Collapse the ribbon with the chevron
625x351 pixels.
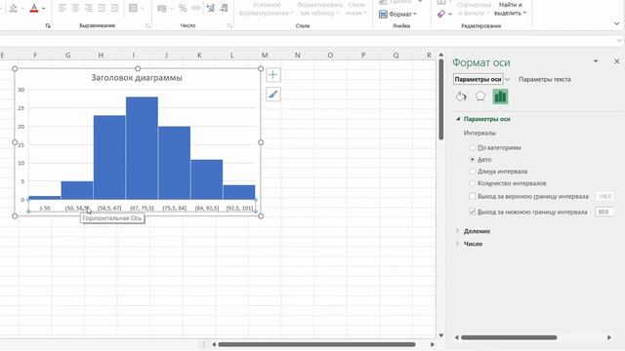click(x=616, y=24)
